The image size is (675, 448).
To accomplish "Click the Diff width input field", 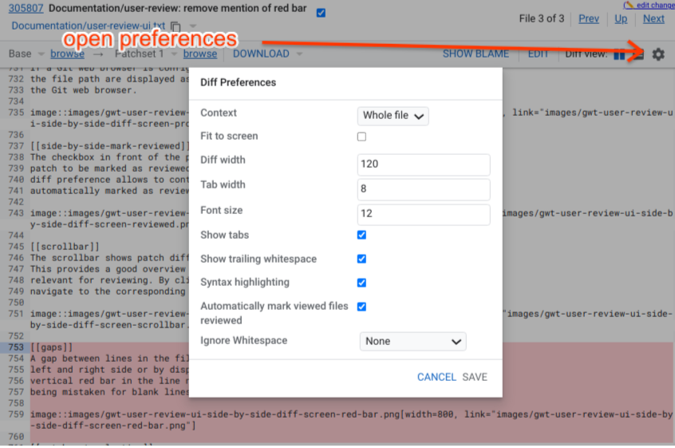I will point(424,165).
